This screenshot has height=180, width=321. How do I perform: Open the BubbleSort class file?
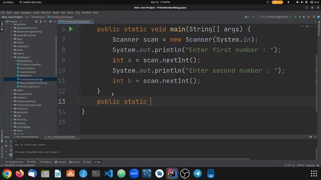tap(25, 61)
